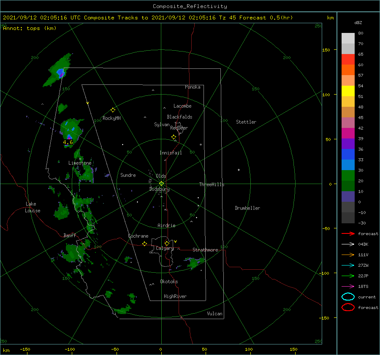Click the Didsbury label
This screenshot has height=355, width=380.
point(160,189)
